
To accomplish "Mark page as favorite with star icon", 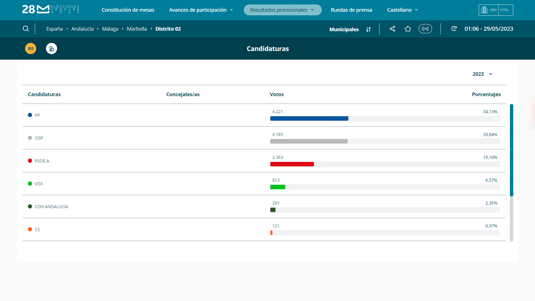I will tap(408, 29).
